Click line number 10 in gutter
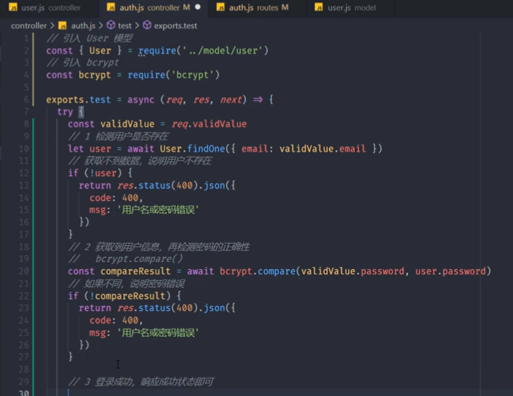 23,149
